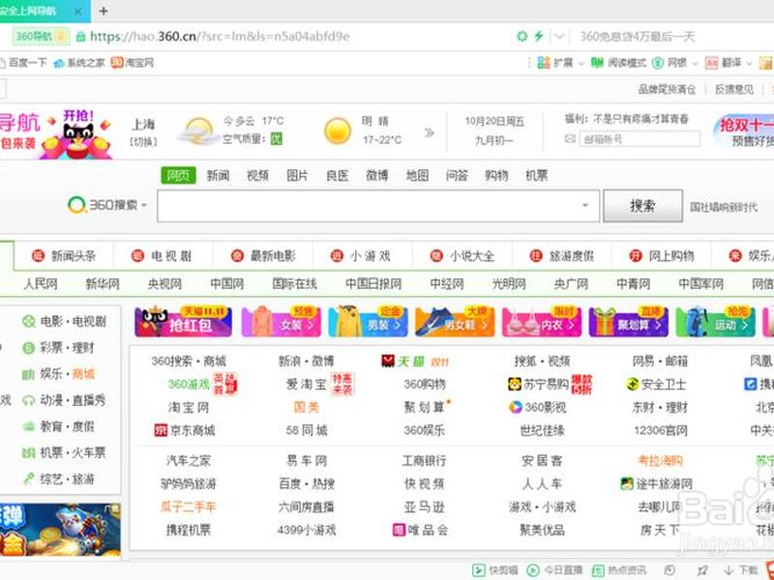The image size is (774, 580).
Task: Click the 360导航 site badge in address bar
Action: pyautogui.click(x=41, y=37)
